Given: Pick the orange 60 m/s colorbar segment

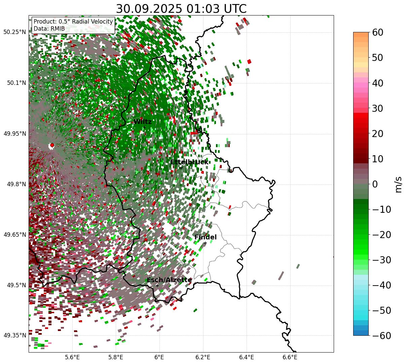Looking at the screenshot, I should click(x=361, y=34).
